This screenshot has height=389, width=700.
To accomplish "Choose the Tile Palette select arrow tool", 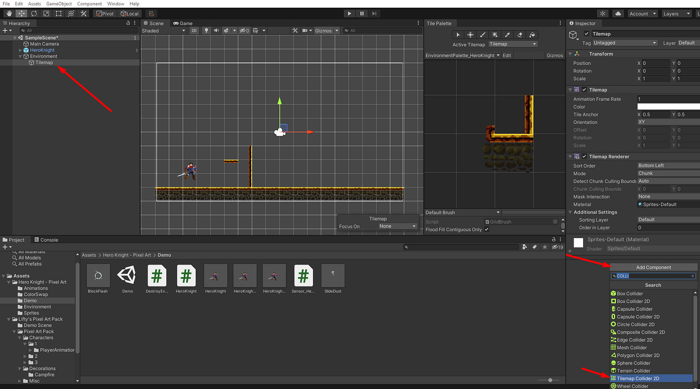I will (x=458, y=35).
